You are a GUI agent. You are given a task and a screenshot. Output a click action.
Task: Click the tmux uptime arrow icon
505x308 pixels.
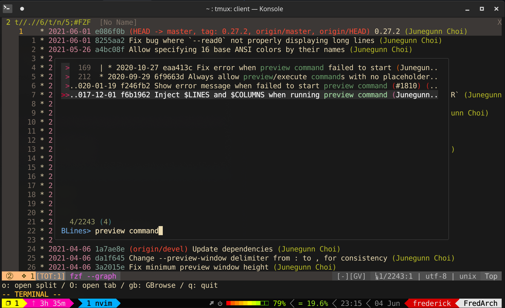(x=34, y=303)
